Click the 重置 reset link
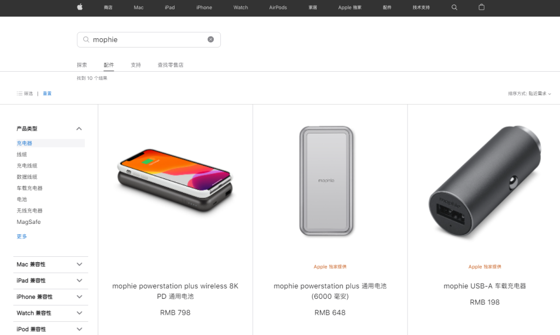 click(47, 93)
